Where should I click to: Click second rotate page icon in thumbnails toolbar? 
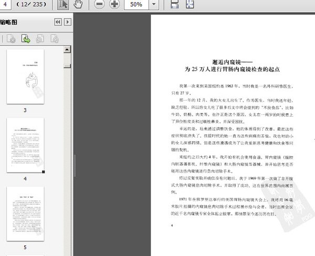pos(55,39)
